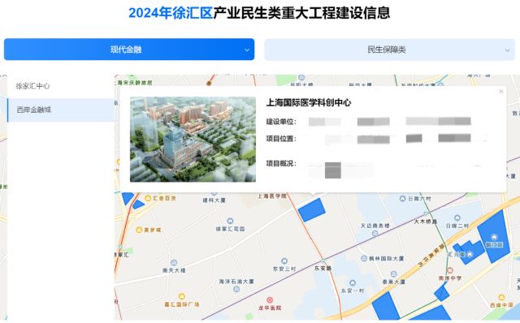Click the 大木桥路 metro station marker
This screenshot has height=323, width=520.
(x=426, y=213)
